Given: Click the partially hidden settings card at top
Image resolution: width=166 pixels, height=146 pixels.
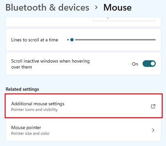Looking at the screenshot, I should tap(83, 22).
